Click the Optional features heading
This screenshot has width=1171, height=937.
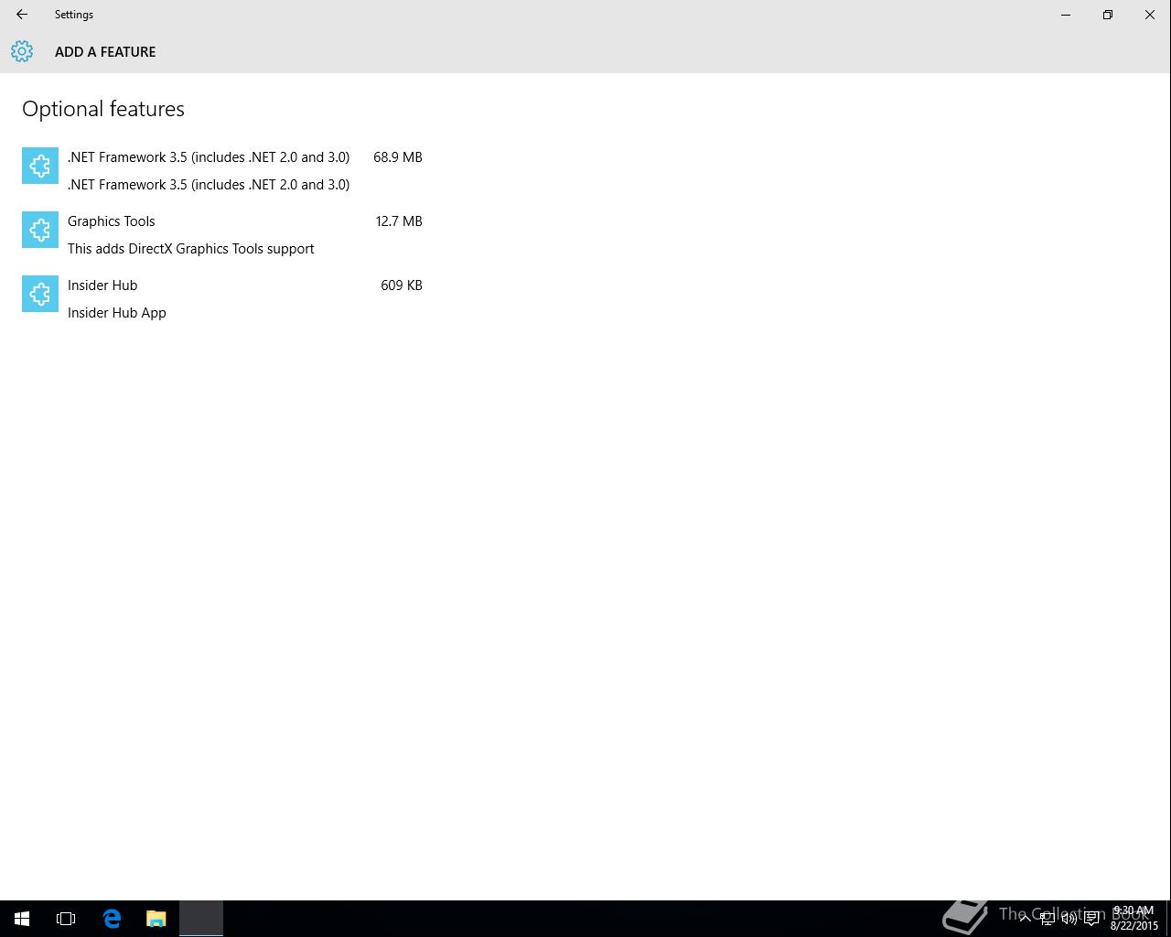tap(103, 109)
